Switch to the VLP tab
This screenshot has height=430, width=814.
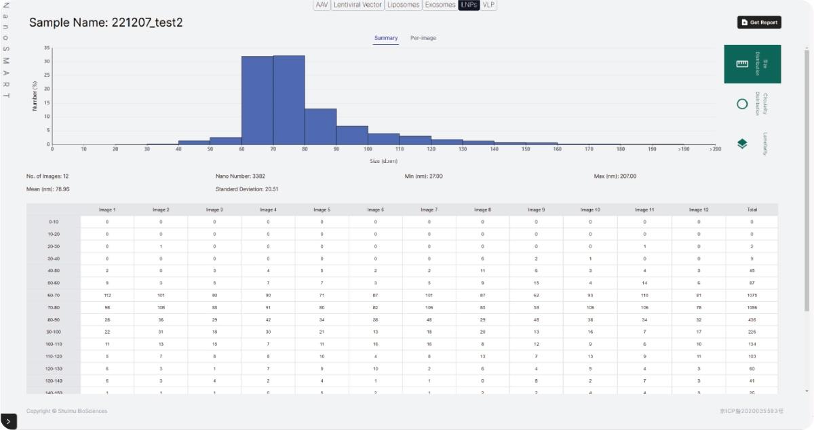coord(488,5)
